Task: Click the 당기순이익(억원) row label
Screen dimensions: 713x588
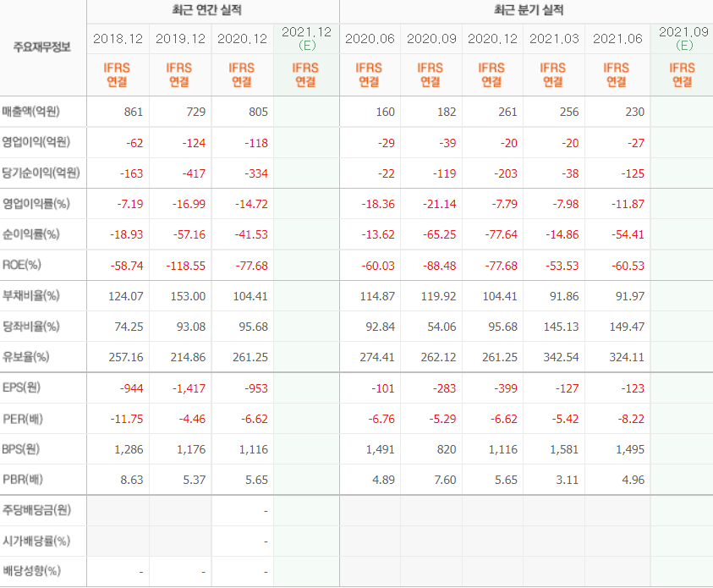Action: pos(41,173)
